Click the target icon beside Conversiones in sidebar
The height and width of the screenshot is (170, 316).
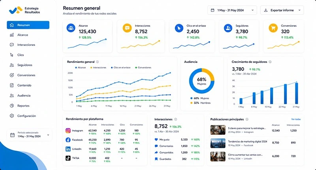pyautogui.click(x=12, y=75)
